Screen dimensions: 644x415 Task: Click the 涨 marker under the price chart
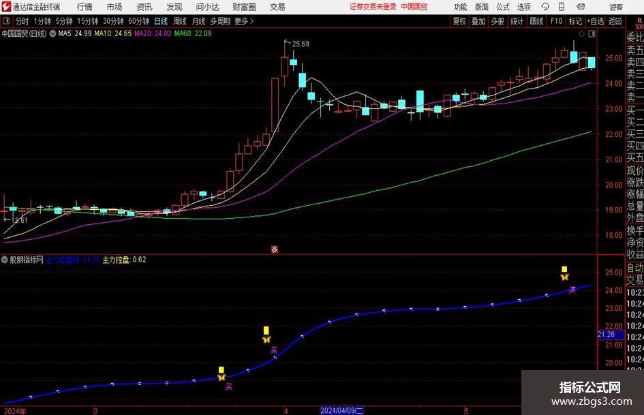(x=275, y=249)
